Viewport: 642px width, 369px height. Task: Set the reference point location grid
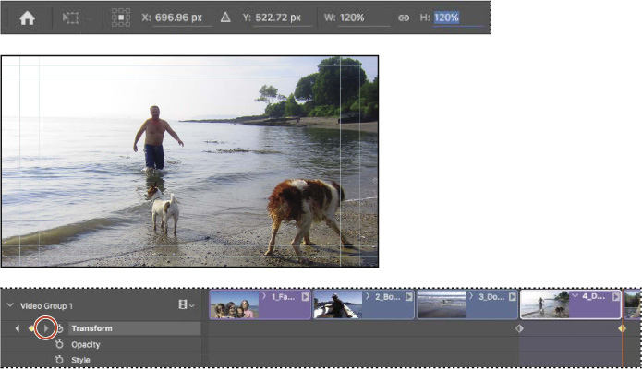(x=121, y=18)
